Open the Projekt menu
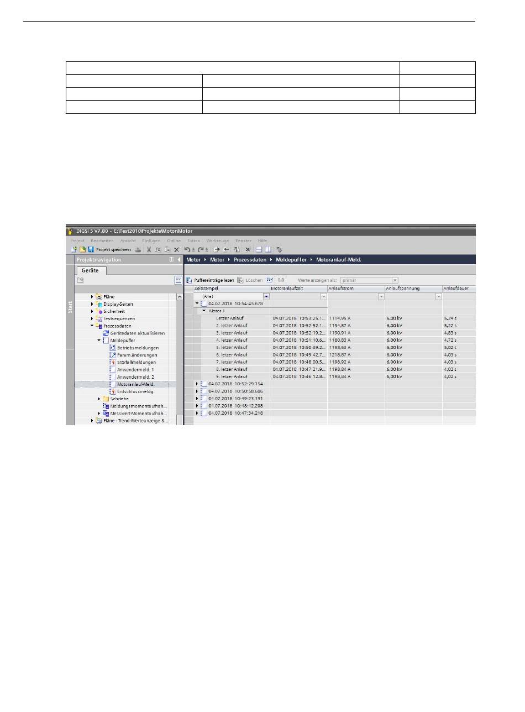Image resolution: width=525 pixels, height=712 pixels. [77, 241]
